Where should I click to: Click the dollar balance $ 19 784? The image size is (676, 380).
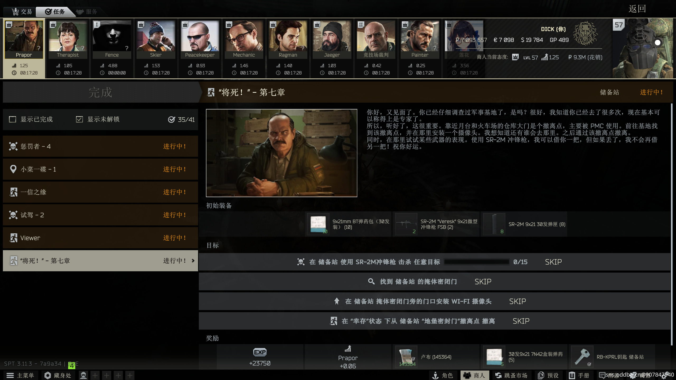click(x=532, y=40)
